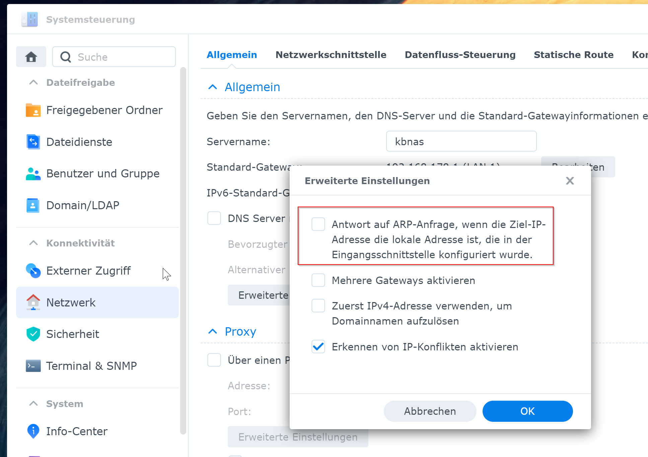Collapse the Konnektivität sidebar section

coord(33,243)
